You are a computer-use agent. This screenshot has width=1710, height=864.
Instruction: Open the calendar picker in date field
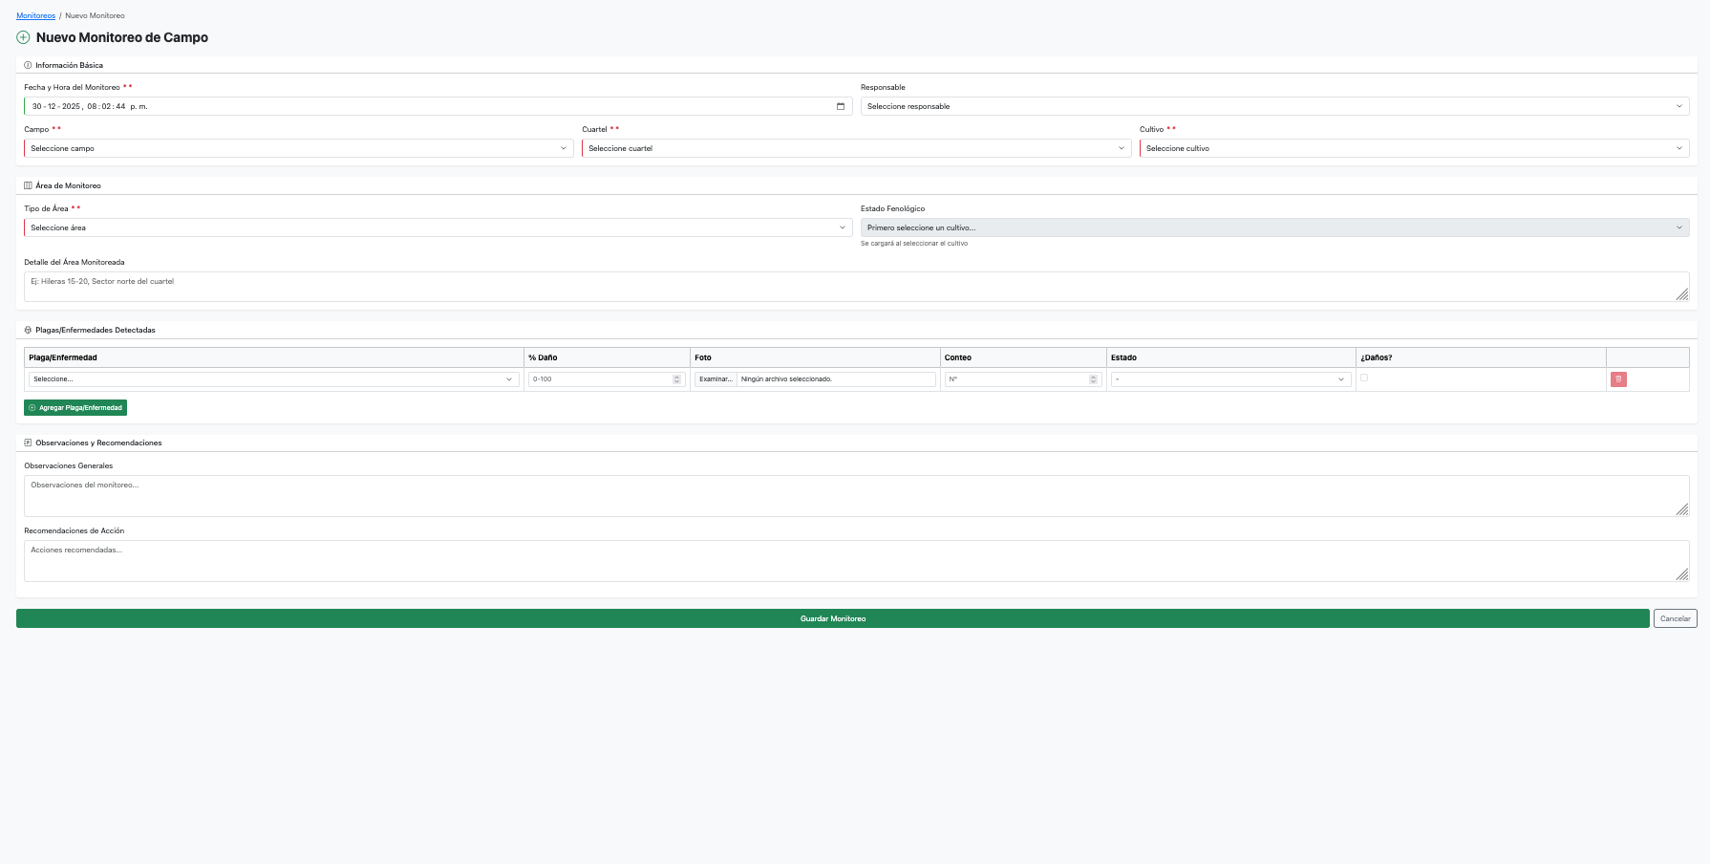pyautogui.click(x=841, y=106)
